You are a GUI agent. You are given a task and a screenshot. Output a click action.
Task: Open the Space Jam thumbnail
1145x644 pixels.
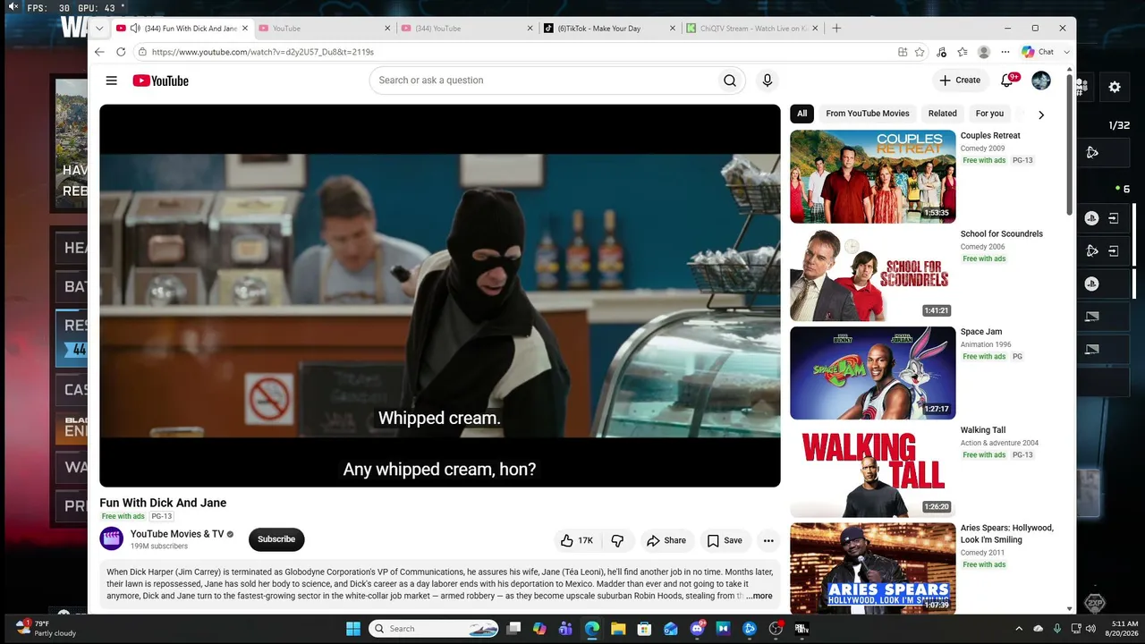[x=873, y=373]
